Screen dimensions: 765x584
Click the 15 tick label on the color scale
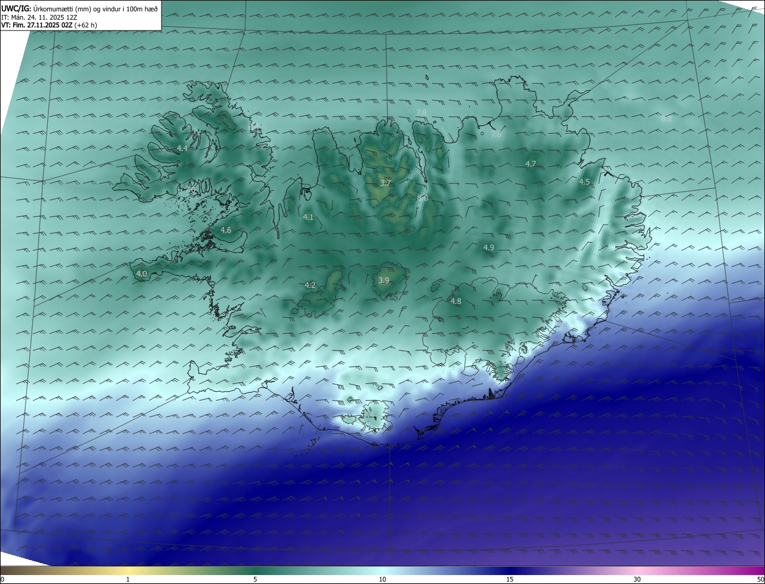tap(510, 579)
